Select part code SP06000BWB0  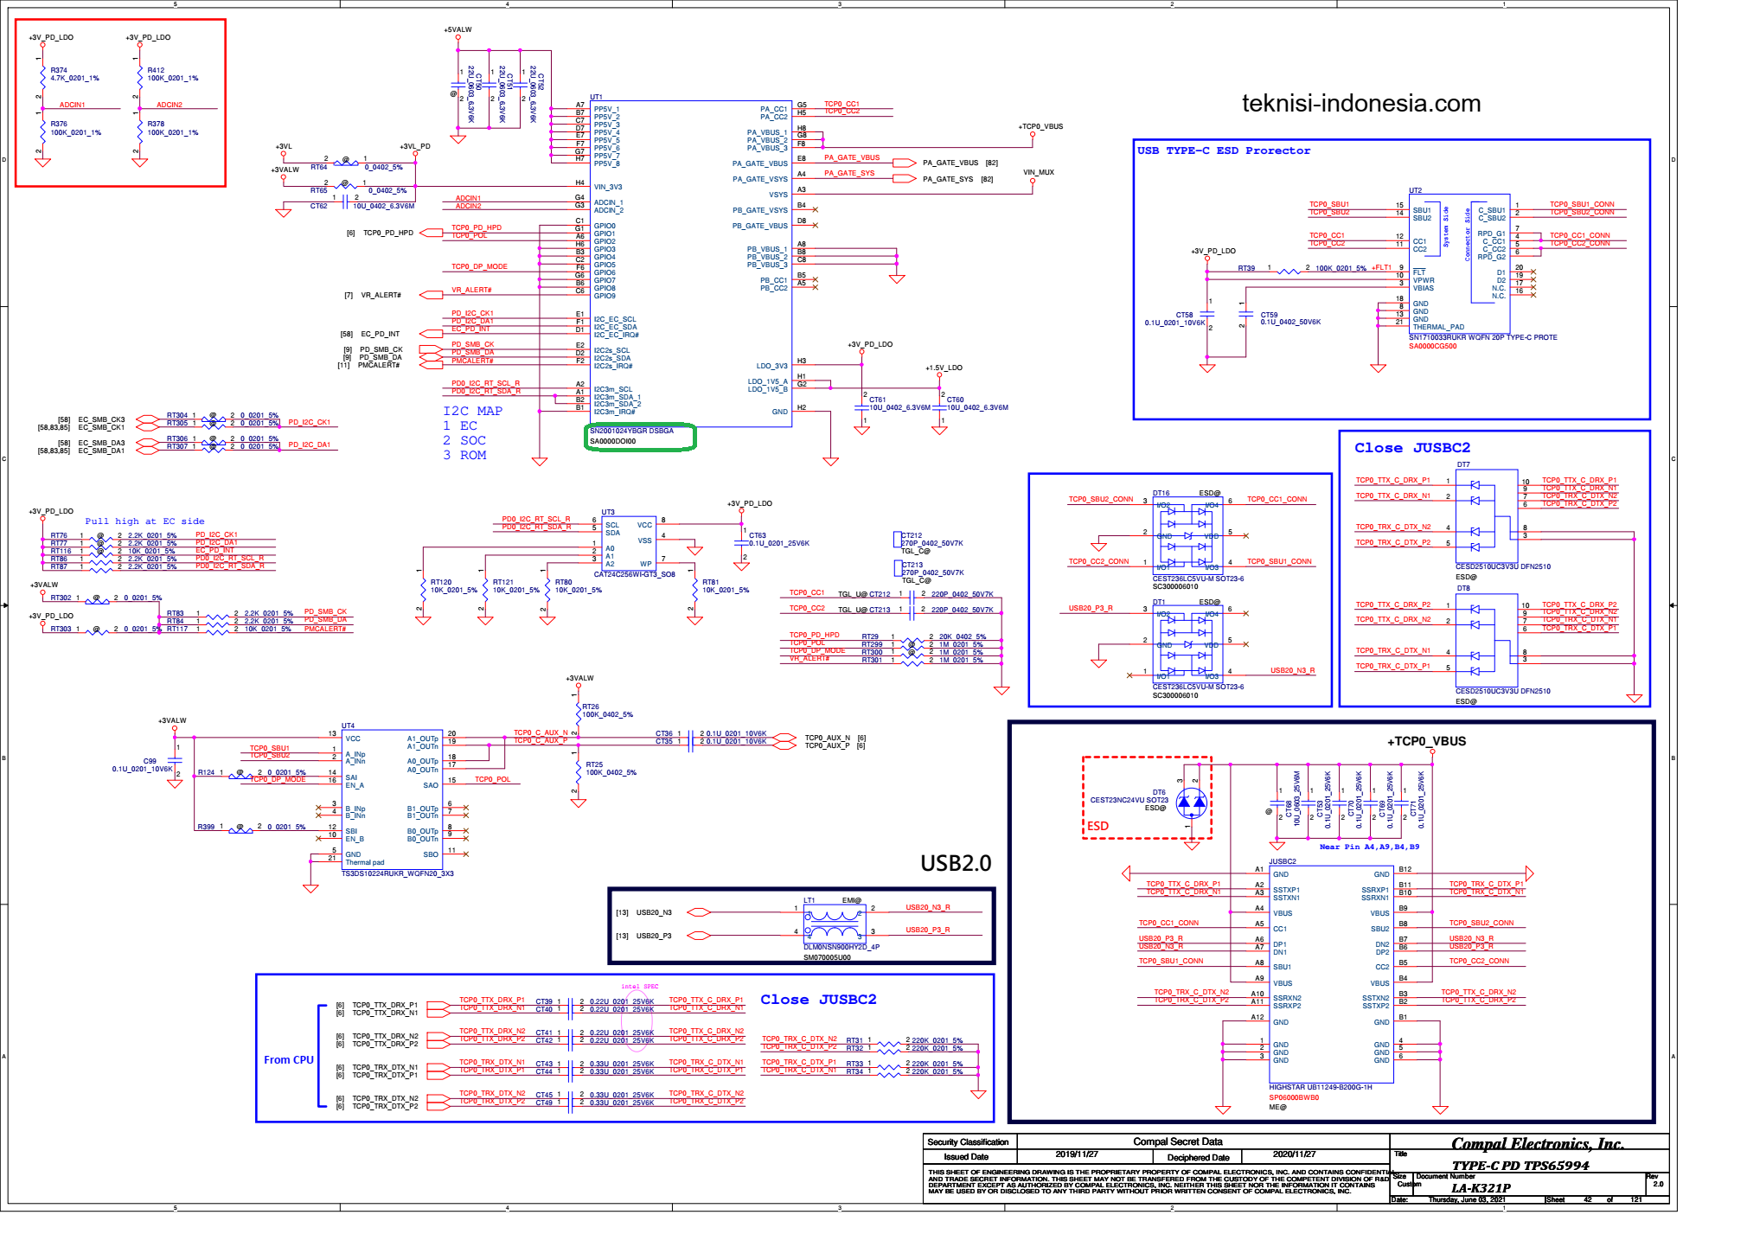(1294, 1097)
